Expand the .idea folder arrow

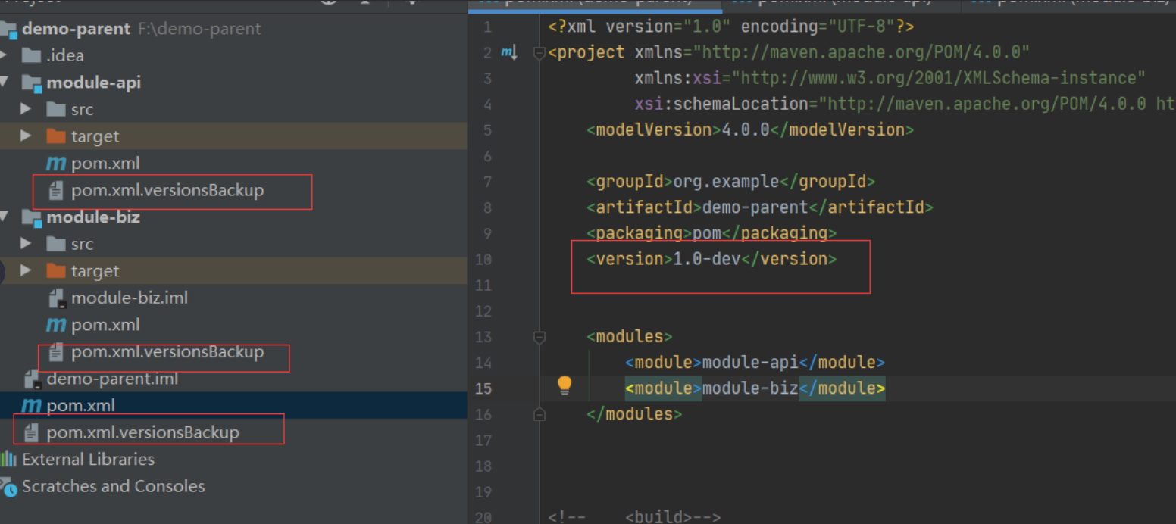(5, 55)
